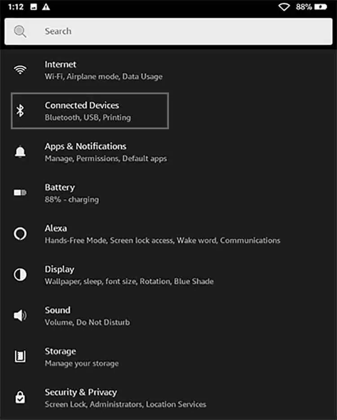The width and height of the screenshot is (337, 420).
Task: Click '88% - charging' text
Action: click(72, 200)
